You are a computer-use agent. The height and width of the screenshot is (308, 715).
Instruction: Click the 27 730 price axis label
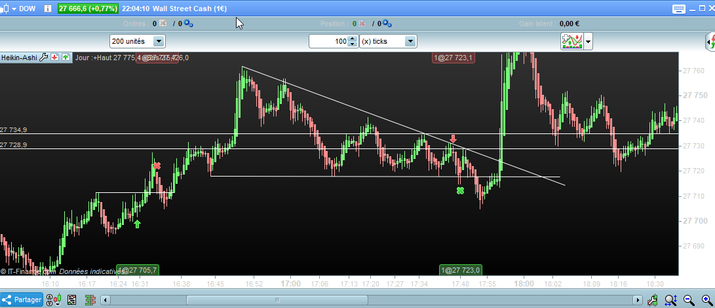click(693, 146)
